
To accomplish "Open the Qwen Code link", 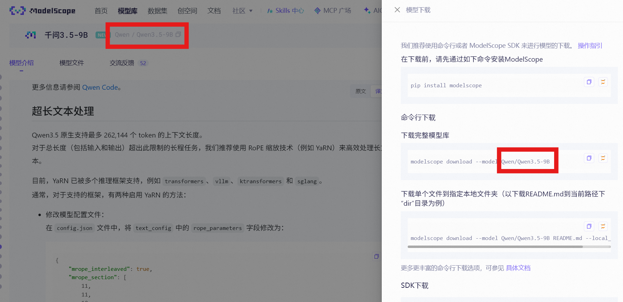I will click(100, 87).
